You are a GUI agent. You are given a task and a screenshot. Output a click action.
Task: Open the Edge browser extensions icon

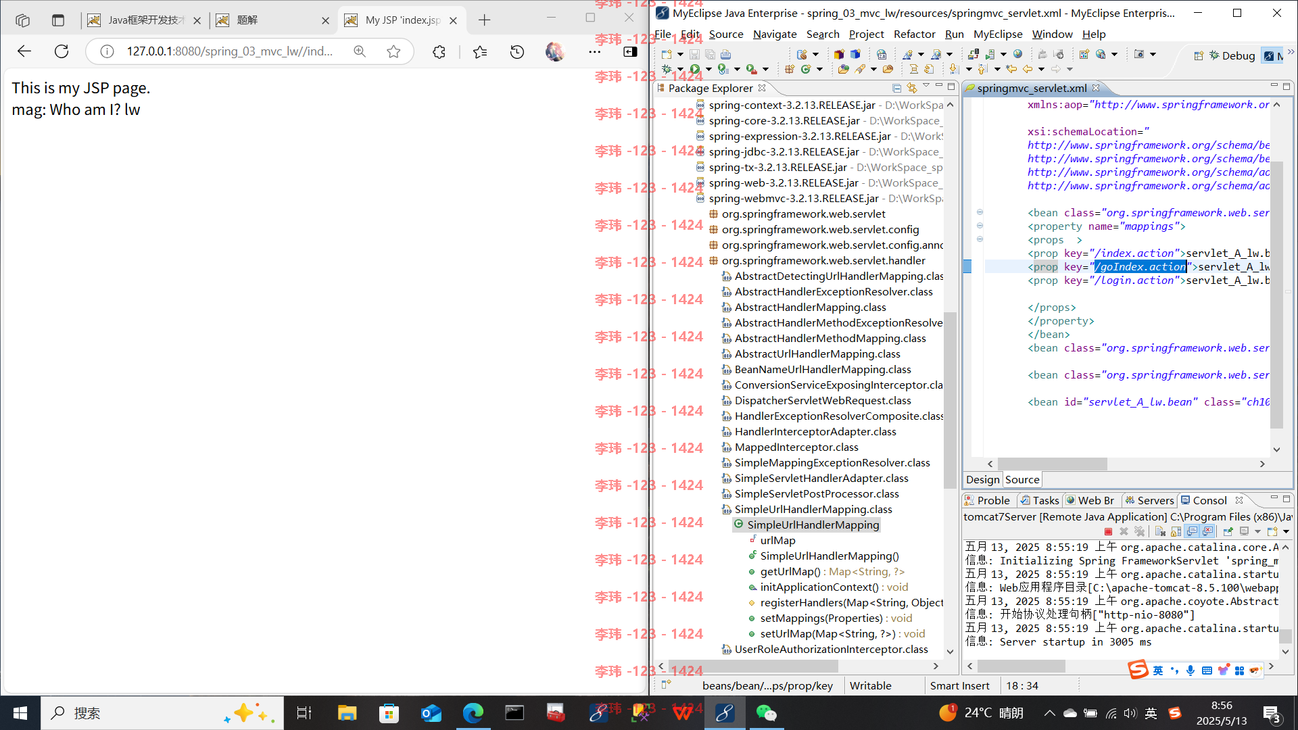pos(439,51)
